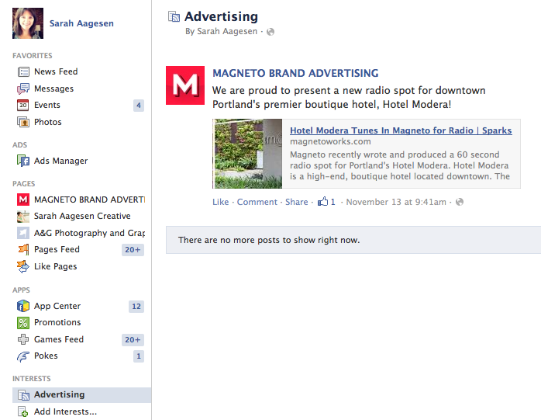The width and height of the screenshot is (541, 420).
Task: Open November 13 at 9:41am timestamp
Action: click(x=396, y=202)
